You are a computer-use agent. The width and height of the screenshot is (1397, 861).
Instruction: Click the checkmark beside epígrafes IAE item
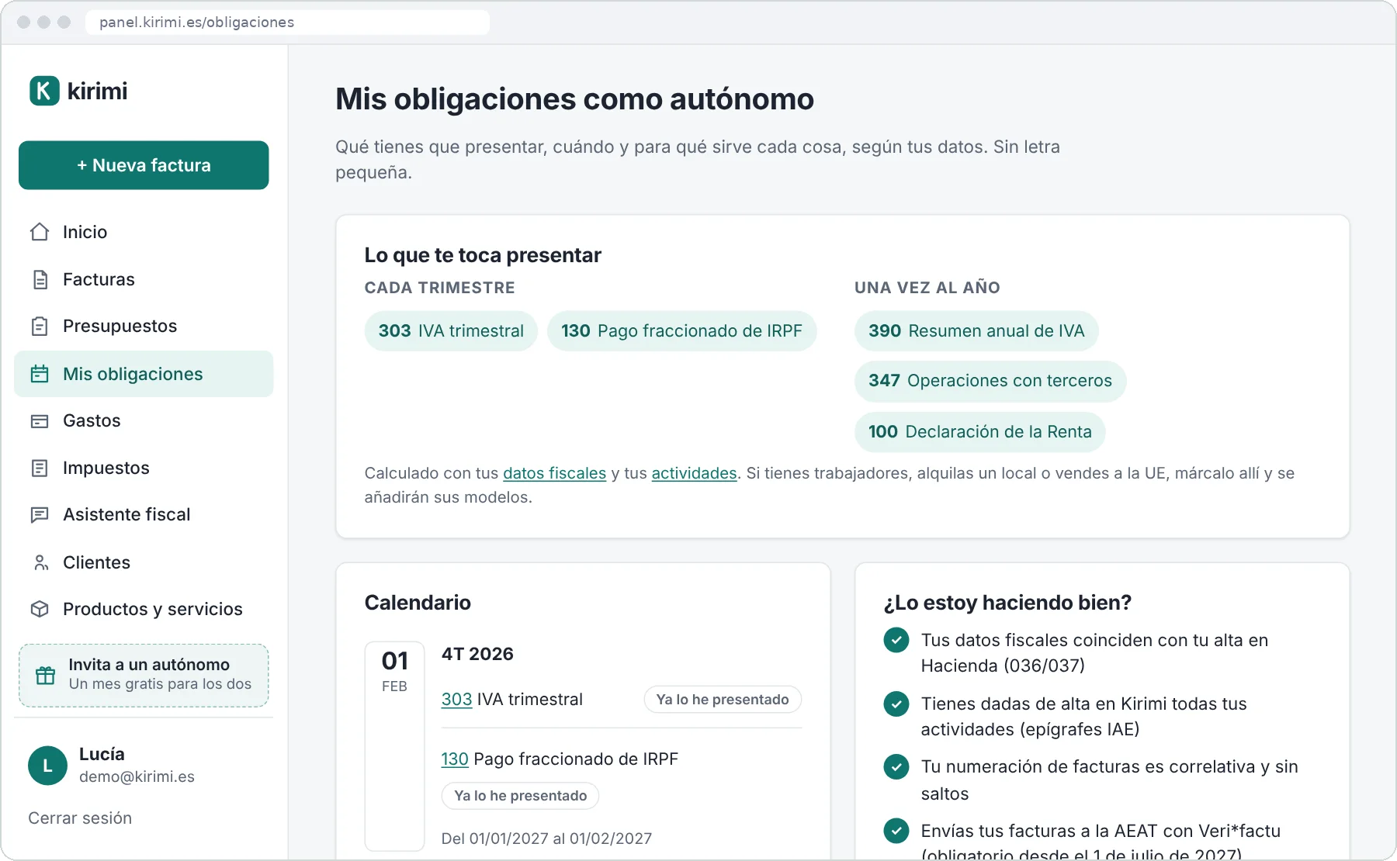(x=896, y=704)
